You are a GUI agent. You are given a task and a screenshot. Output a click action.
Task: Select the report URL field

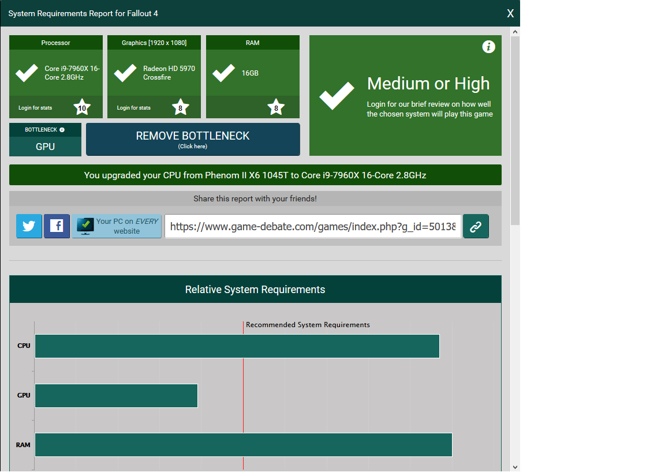pyautogui.click(x=313, y=226)
